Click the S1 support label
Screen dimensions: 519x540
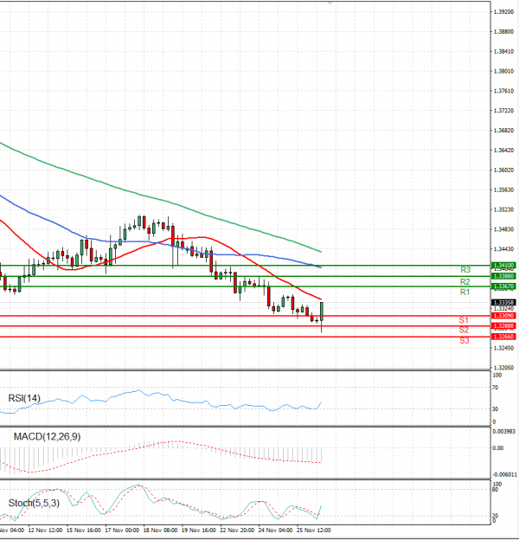[x=464, y=320]
